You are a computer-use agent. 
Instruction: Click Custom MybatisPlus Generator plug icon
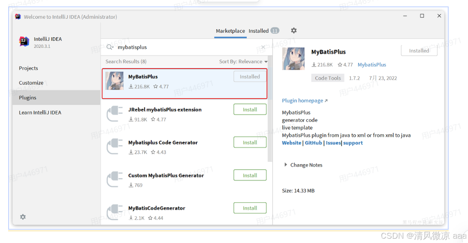tap(115, 179)
